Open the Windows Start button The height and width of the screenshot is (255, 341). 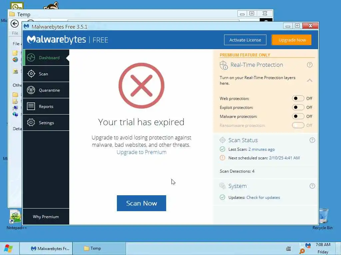pyautogui.click(x=8, y=248)
